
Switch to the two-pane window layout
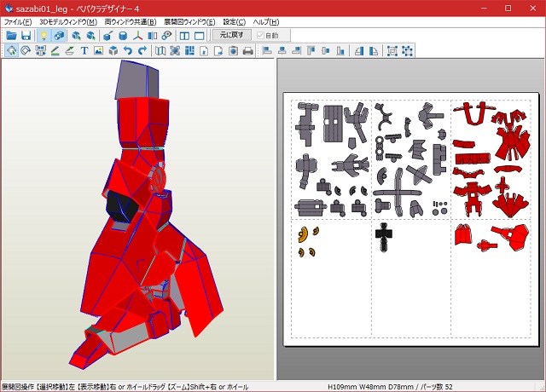coord(184,36)
